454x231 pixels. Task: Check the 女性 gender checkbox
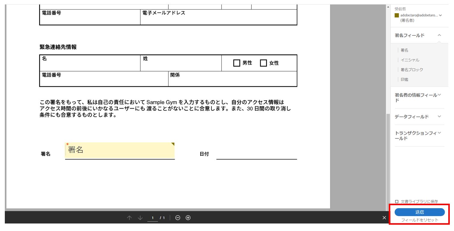click(264, 63)
